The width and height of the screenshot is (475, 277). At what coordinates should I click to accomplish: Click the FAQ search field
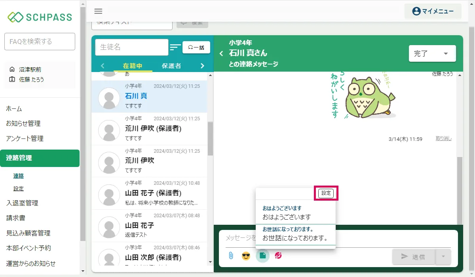point(40,42)
